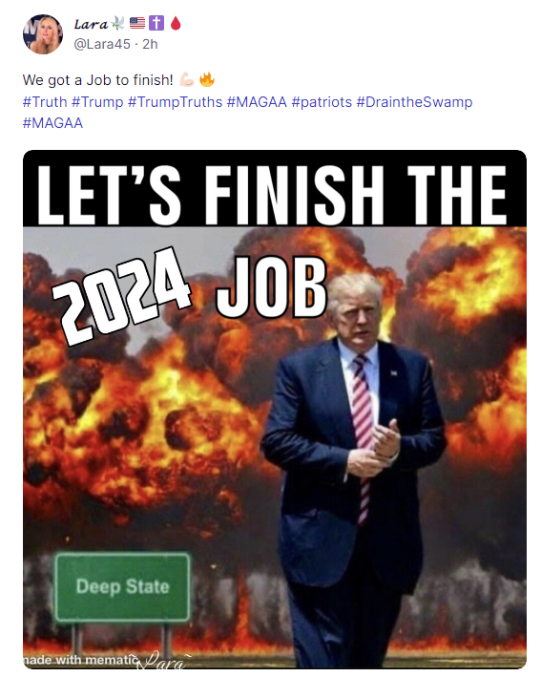Screen dimensions: 541x677
Task: Open the 2h post timestamp
Action: pos(150,44)
